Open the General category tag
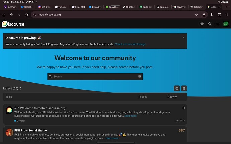Viewport: 231px width, 144px height. click(x=20, y=121)
